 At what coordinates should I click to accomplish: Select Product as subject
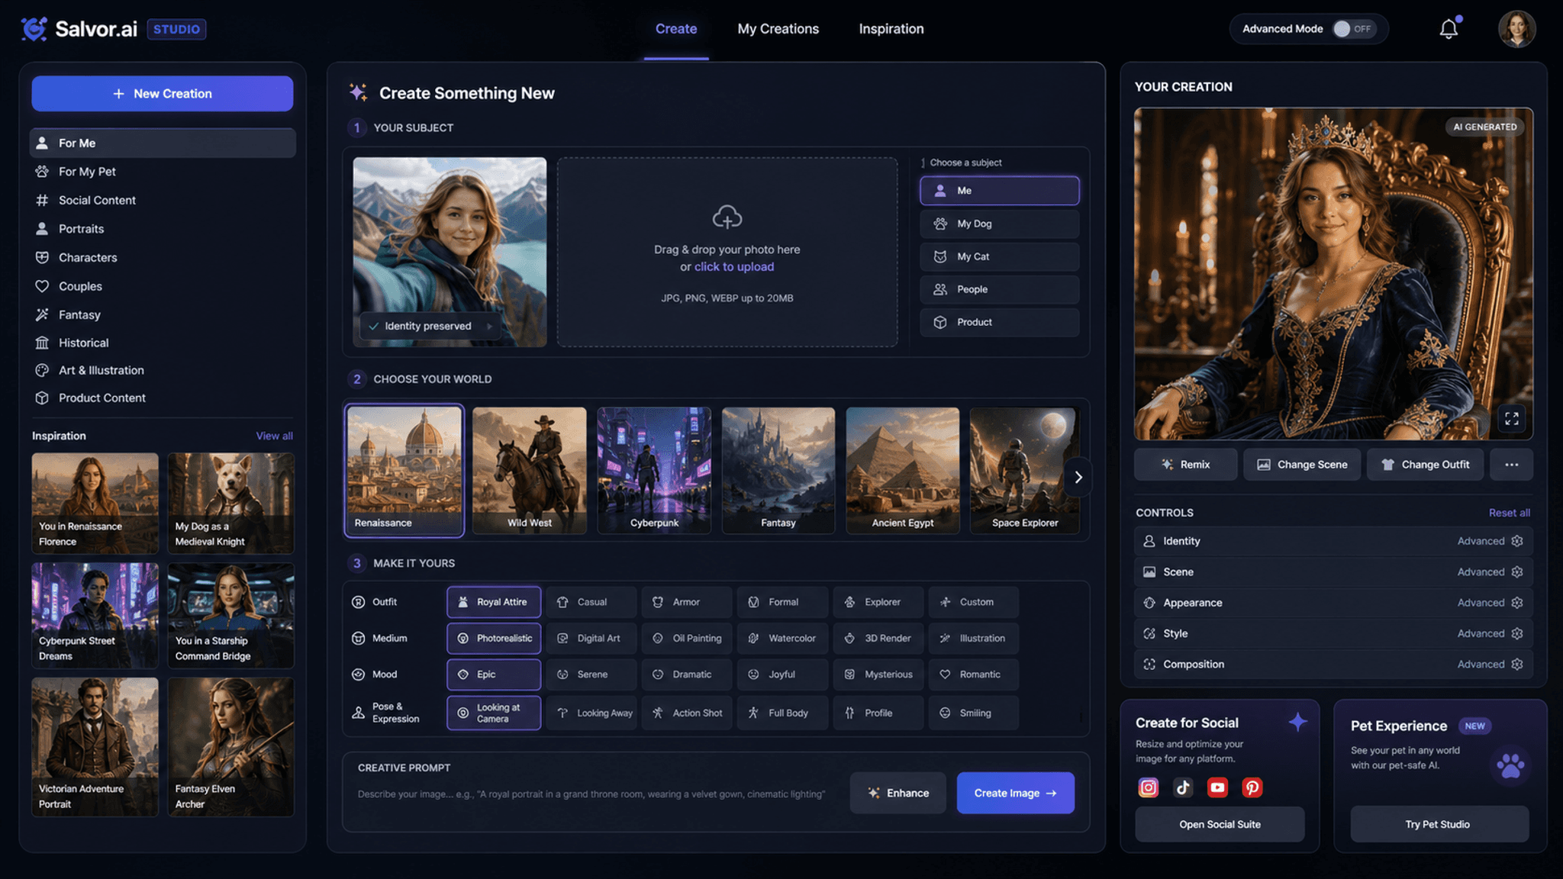999,322
